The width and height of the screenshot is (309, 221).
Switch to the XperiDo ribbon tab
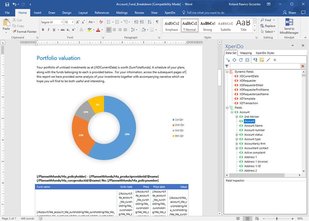pyautogui.click(x=170, y=13)
